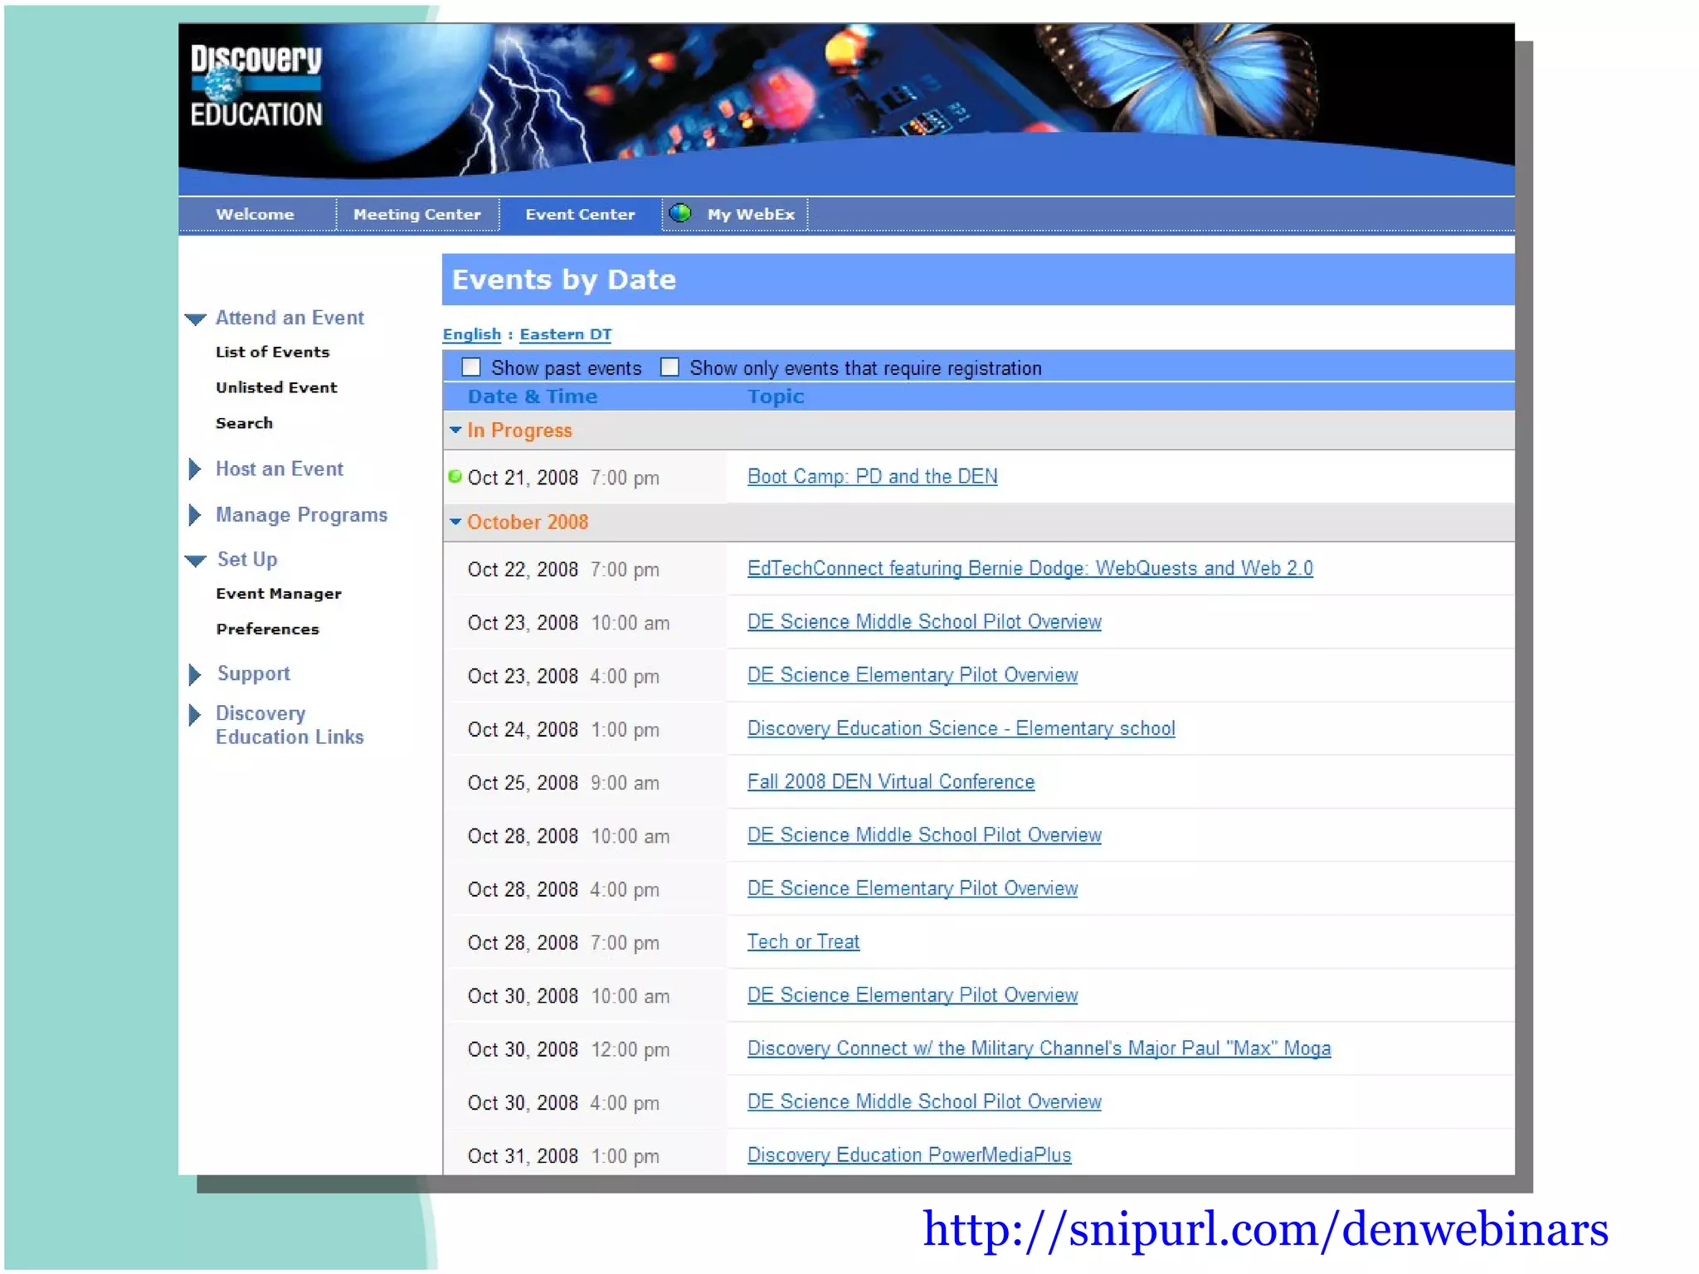Collapse the Set Up section arrow
Image resolution: width=1699 pixels, height=1274 pixels.
tap(196, 561)
